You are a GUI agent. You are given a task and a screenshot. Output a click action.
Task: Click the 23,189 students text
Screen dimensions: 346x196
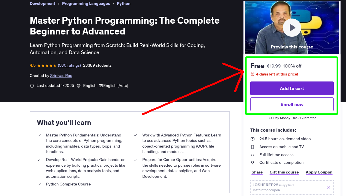(97, 66)
